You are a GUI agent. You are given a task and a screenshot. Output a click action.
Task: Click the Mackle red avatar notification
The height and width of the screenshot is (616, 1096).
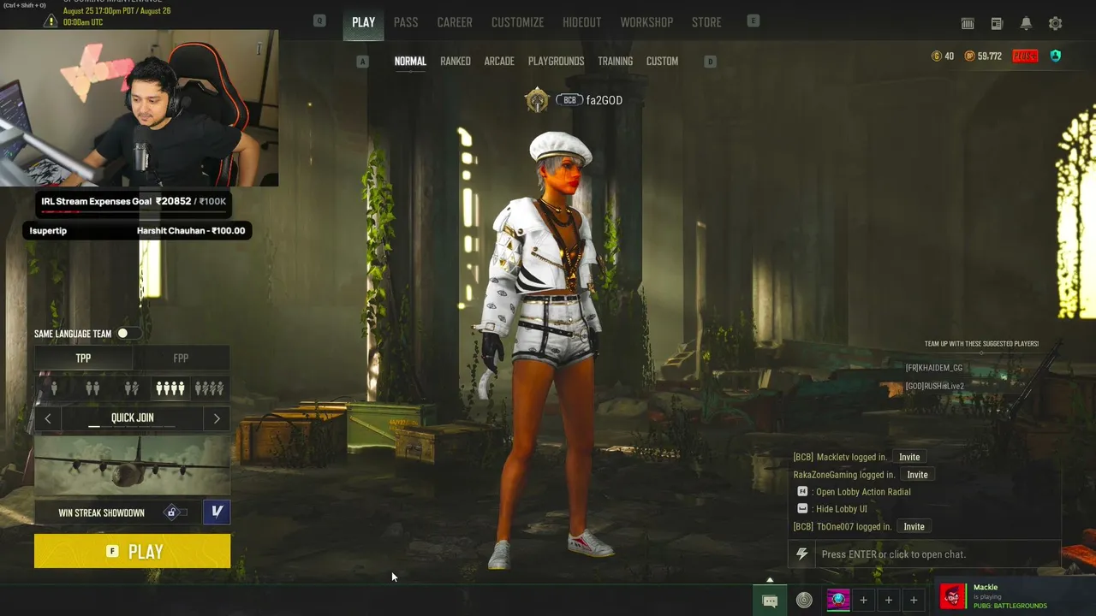coord(953,596)
